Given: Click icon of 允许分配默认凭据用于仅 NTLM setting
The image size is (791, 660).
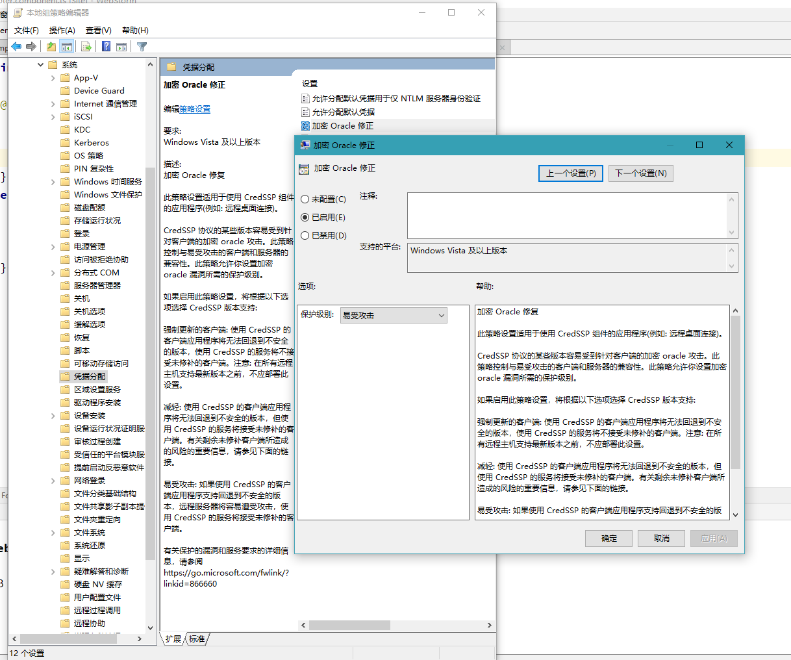Looking at the screenshot, I should pos(305,99).
